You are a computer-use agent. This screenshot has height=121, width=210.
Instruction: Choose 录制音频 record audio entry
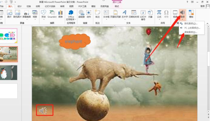pyautogui.click(x=192, y=32)
